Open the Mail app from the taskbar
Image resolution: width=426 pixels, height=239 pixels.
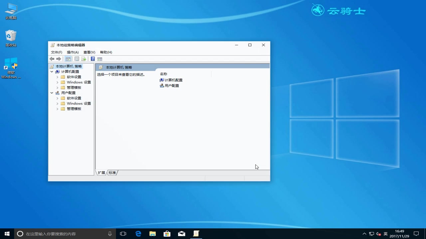pos(182,234)
